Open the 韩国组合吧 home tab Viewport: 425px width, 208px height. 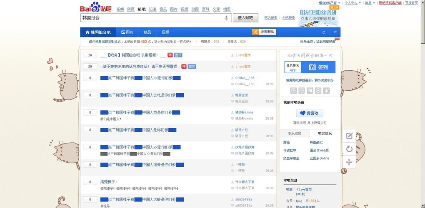(x=98, y=32)
